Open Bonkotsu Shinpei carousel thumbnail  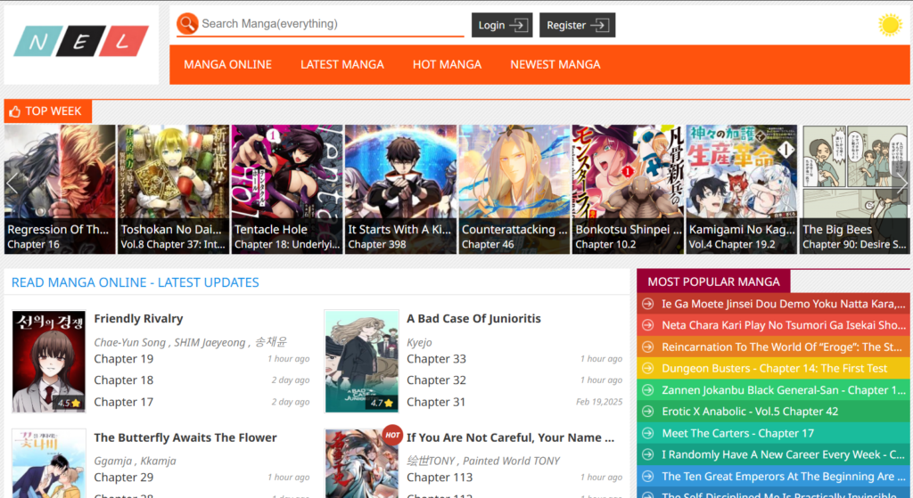coord(628,189)
